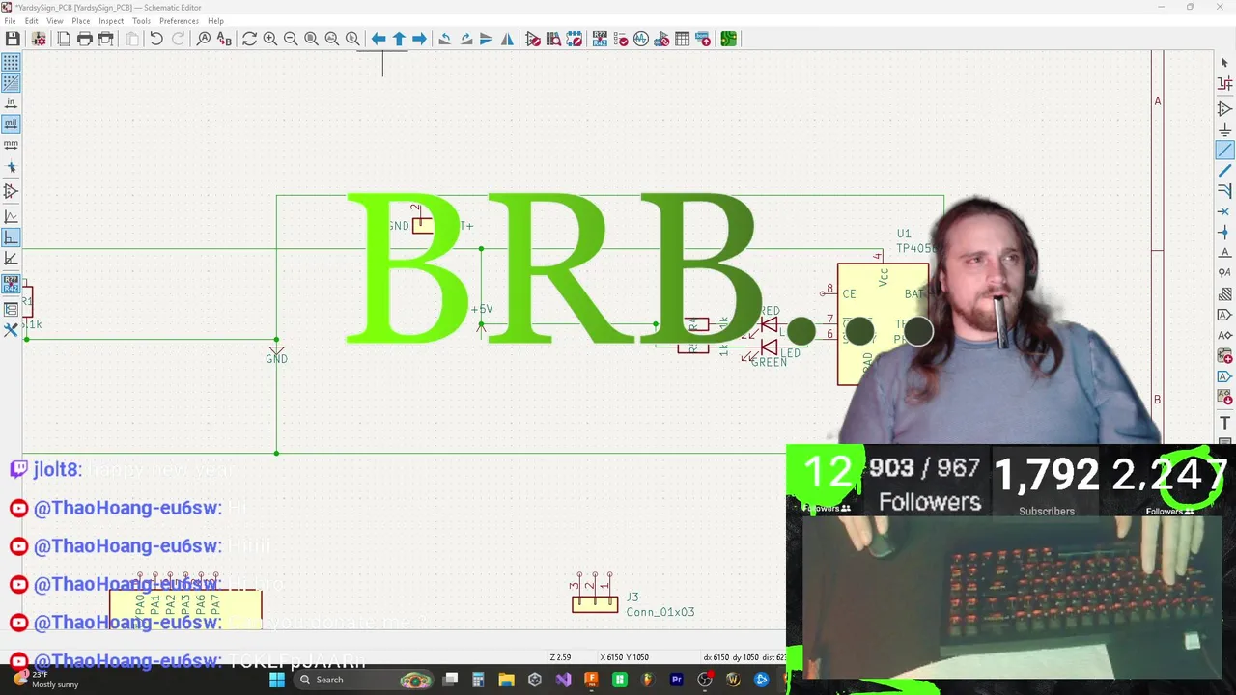Rotate selection counterclockwise
Viewport: 1236px width, 695px height.
pyautogui.click(x=444, y=39)
